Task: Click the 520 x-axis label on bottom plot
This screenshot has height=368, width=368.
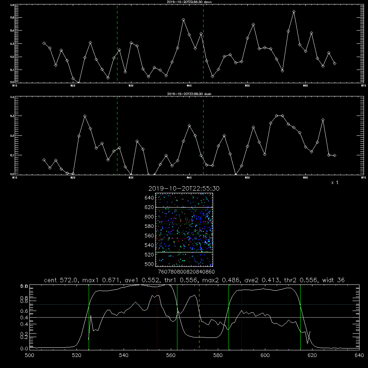Action: (77, 355)
